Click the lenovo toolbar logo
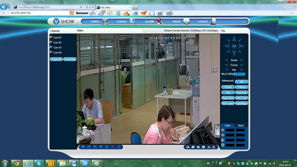Screen dimensions: 297x167 tap(82, 13)
